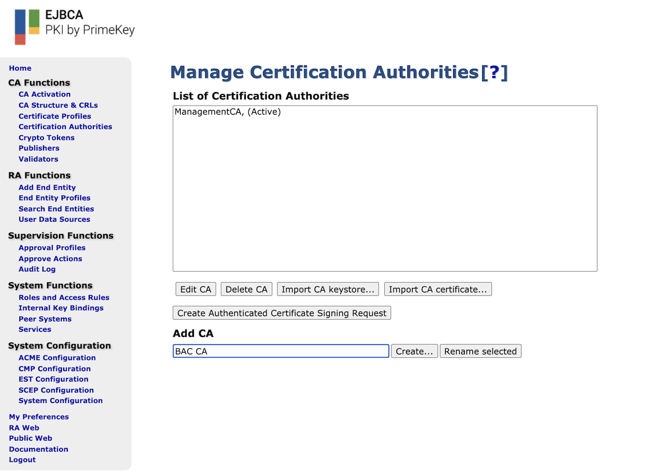This screenshot has width=645, height=472.
Task: Focus the Add CA name input field
Action: tap(280, 352)
